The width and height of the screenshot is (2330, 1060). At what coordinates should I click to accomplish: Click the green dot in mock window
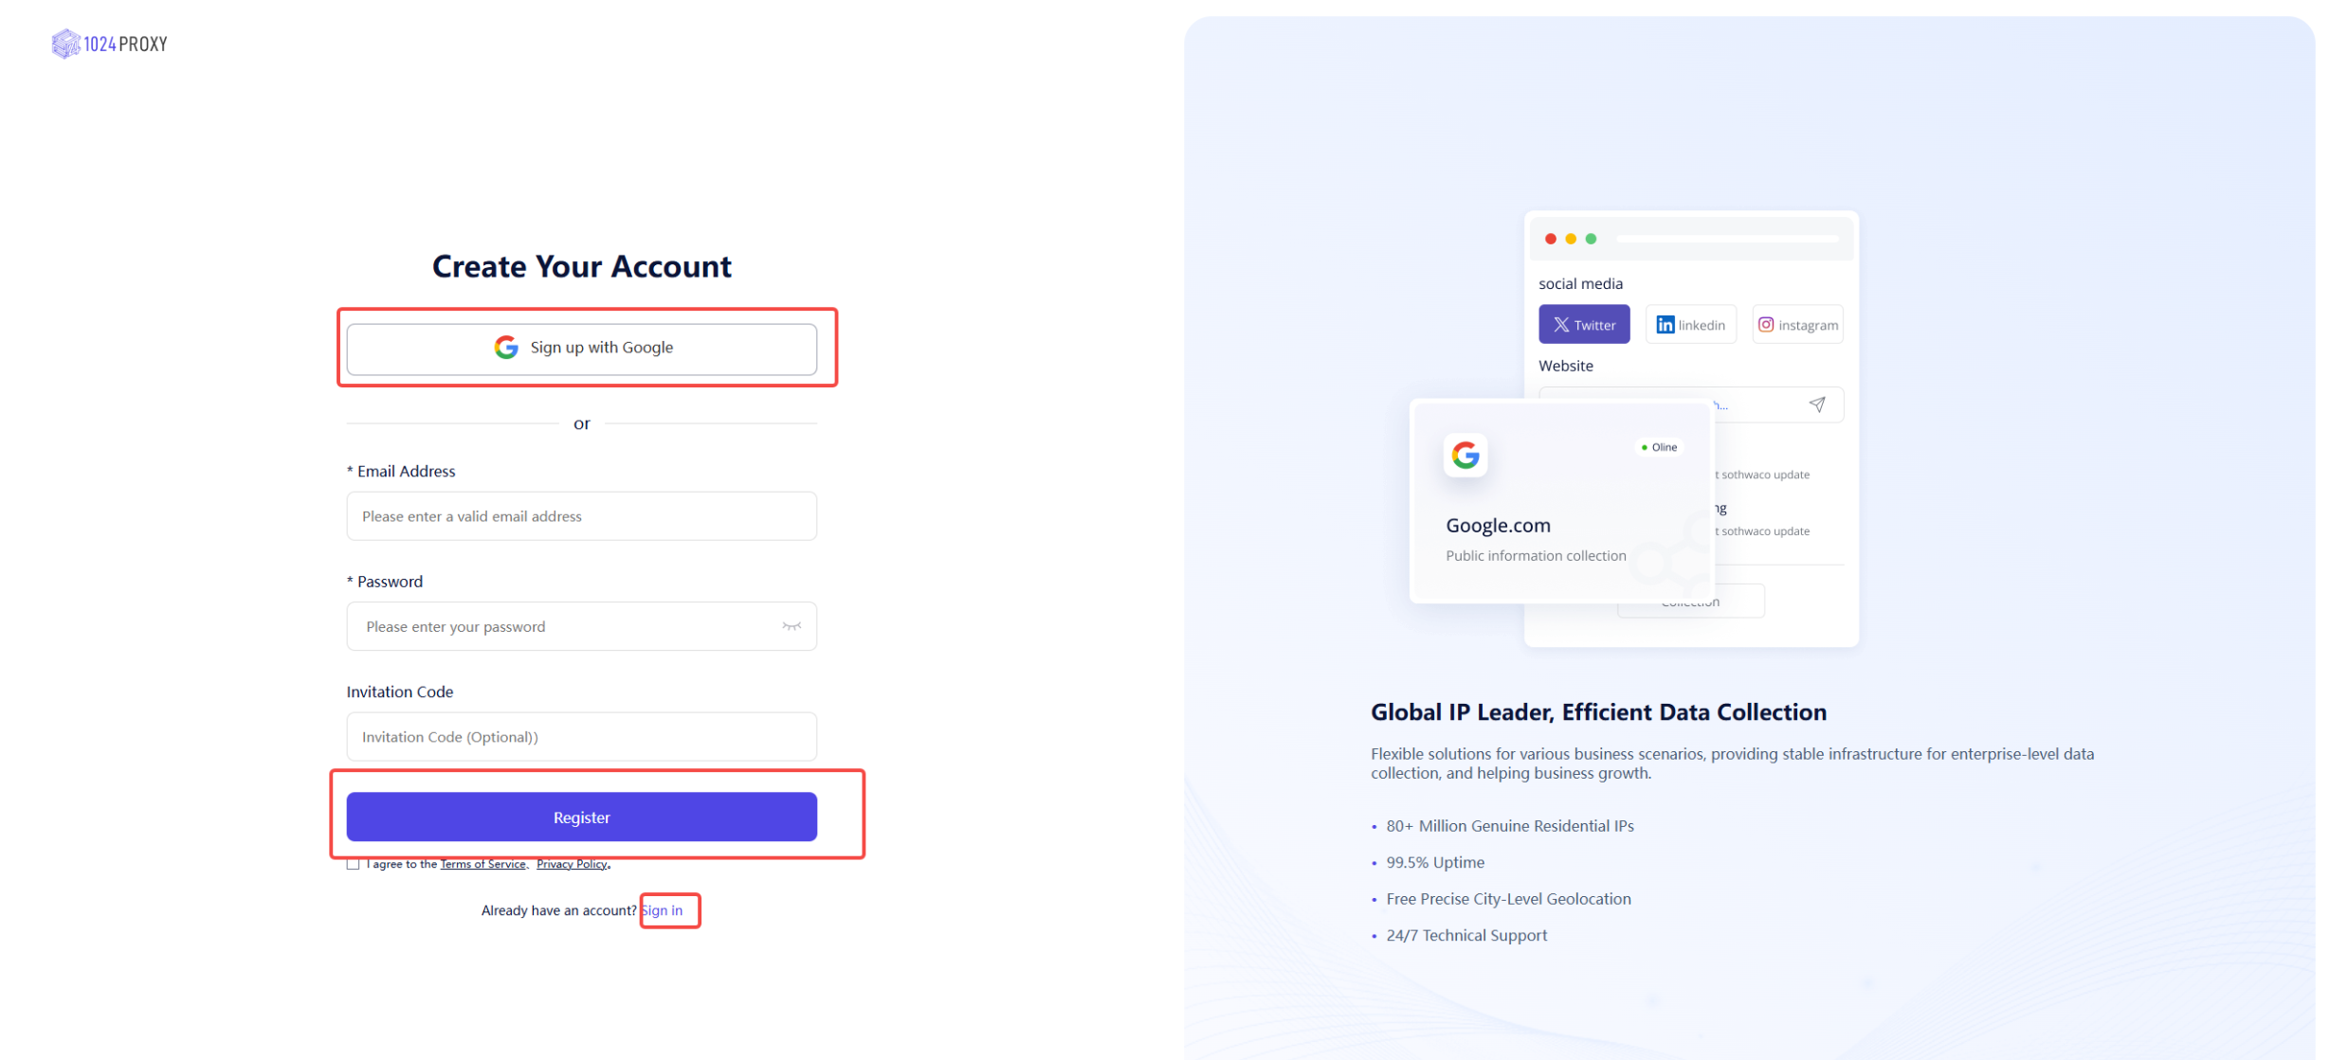click(1592, 239)
